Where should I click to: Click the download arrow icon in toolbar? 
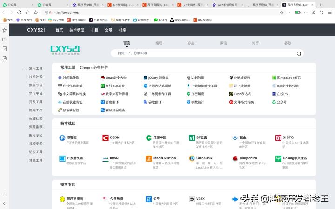point(306,13)
